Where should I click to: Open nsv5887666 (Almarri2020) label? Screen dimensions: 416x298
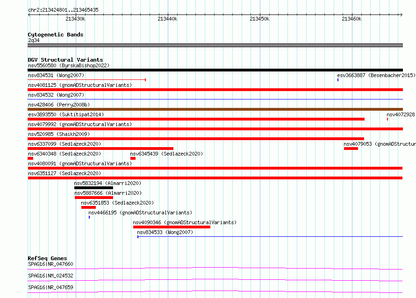coord(108,193)
